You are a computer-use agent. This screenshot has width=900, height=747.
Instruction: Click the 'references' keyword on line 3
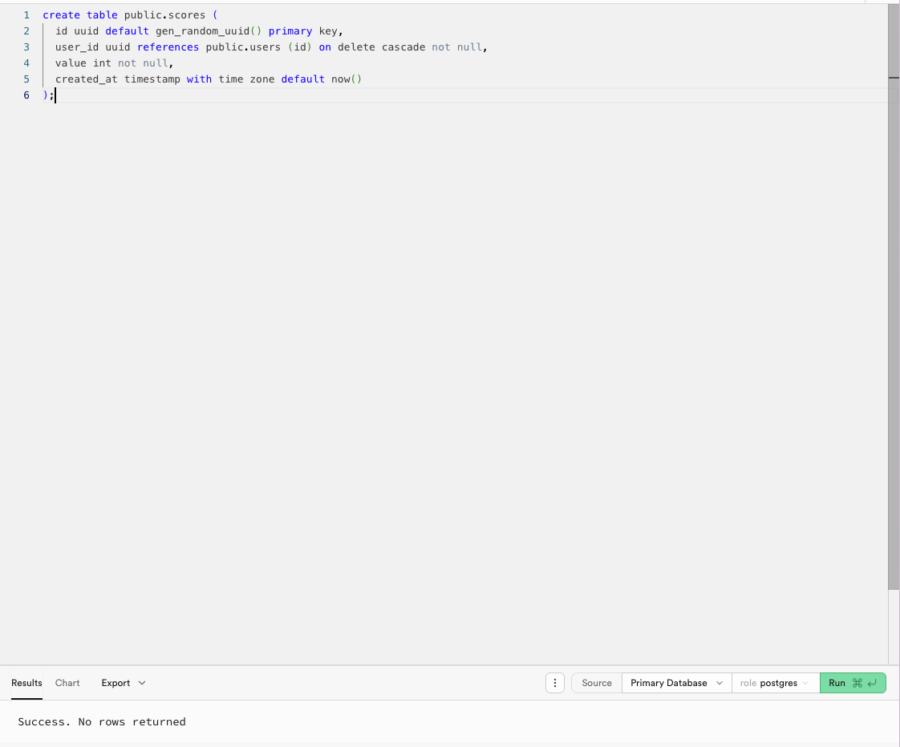(168, 47)
